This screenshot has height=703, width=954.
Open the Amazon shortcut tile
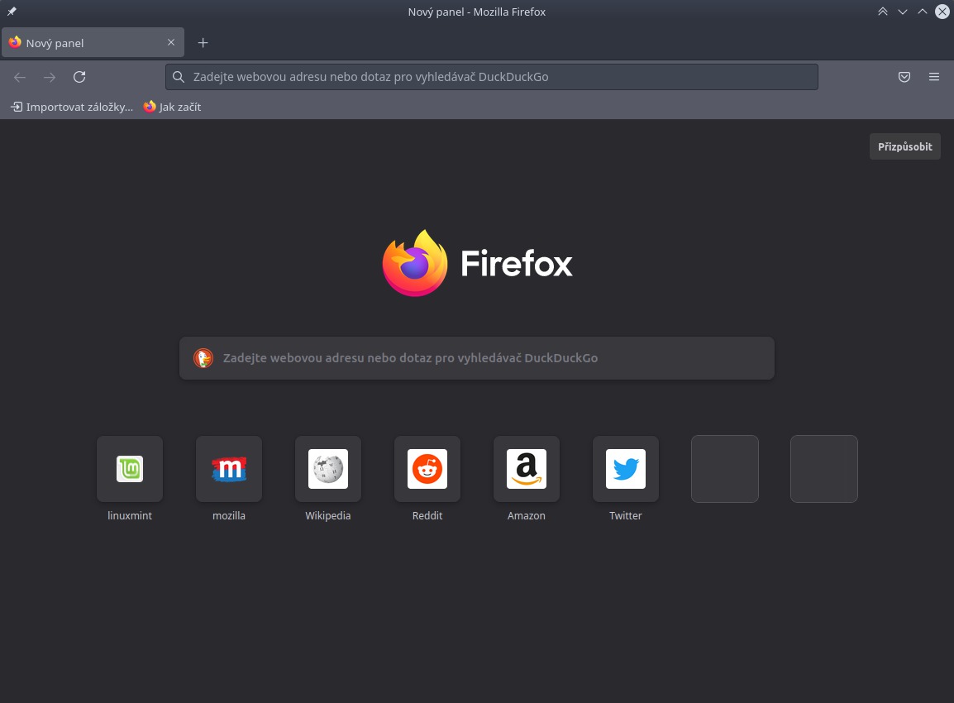tap(527, 469)
